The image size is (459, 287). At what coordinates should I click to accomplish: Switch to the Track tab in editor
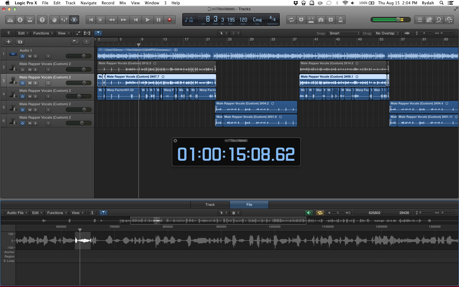click(210, 205)
